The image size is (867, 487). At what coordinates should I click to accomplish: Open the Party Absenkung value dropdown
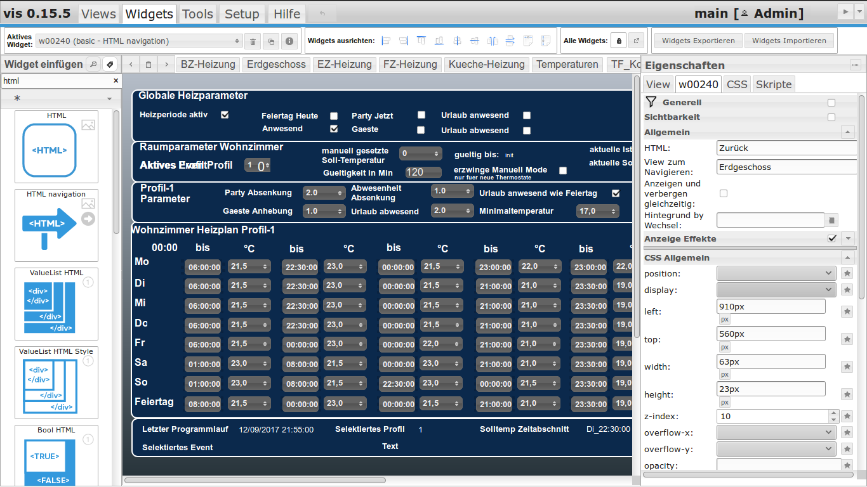324,192
